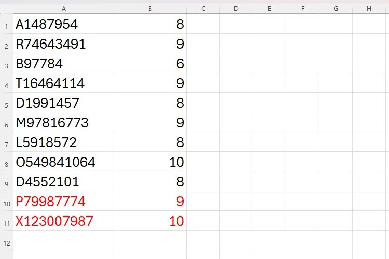Click column H header
389x259 pixels.
[x=369, y=9]
